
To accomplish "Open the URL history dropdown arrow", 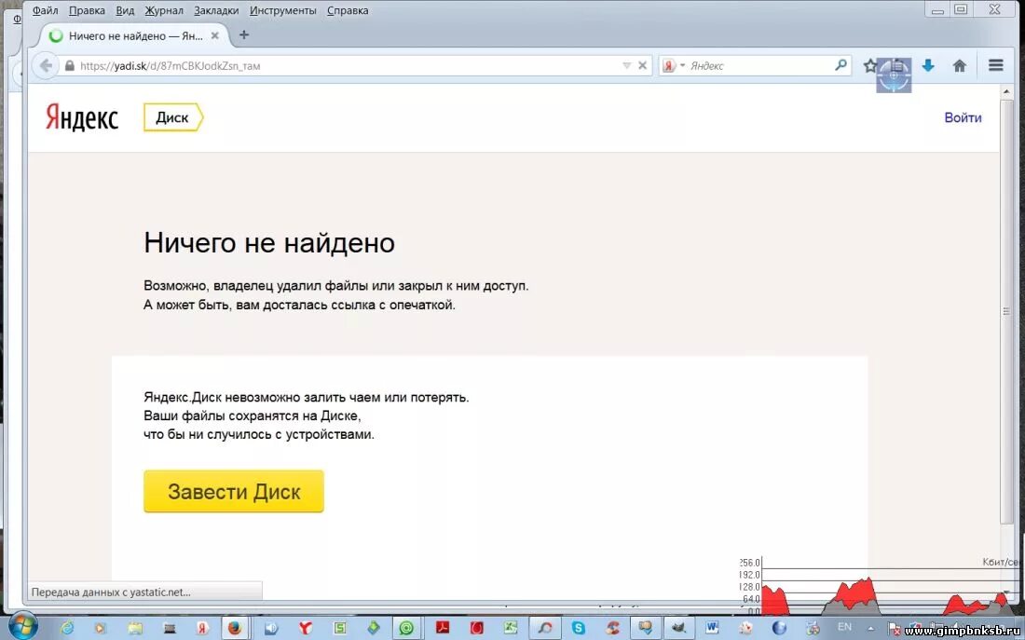I will [626, 65].
